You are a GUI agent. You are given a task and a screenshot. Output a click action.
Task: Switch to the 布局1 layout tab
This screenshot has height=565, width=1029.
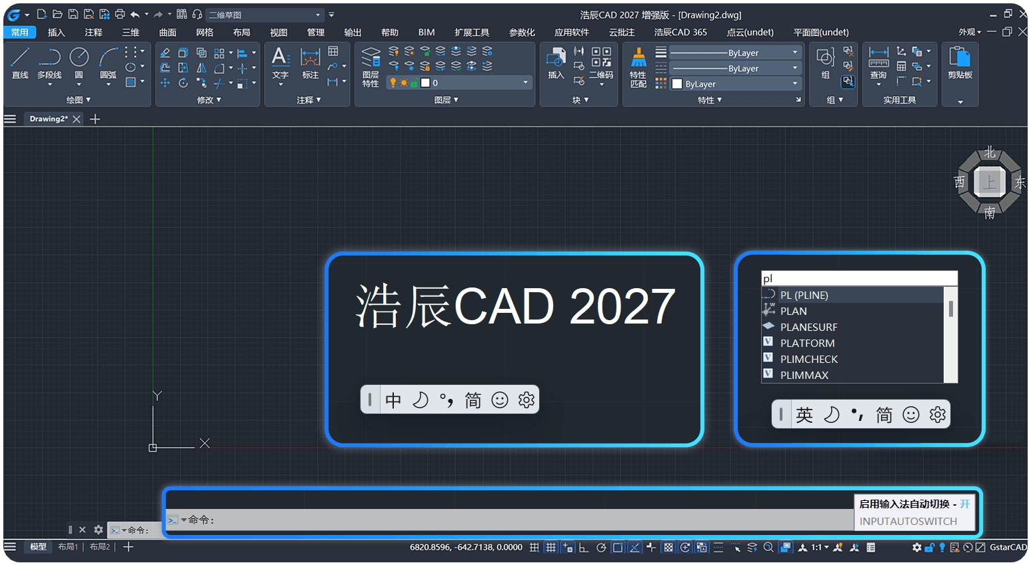point(68,547)
